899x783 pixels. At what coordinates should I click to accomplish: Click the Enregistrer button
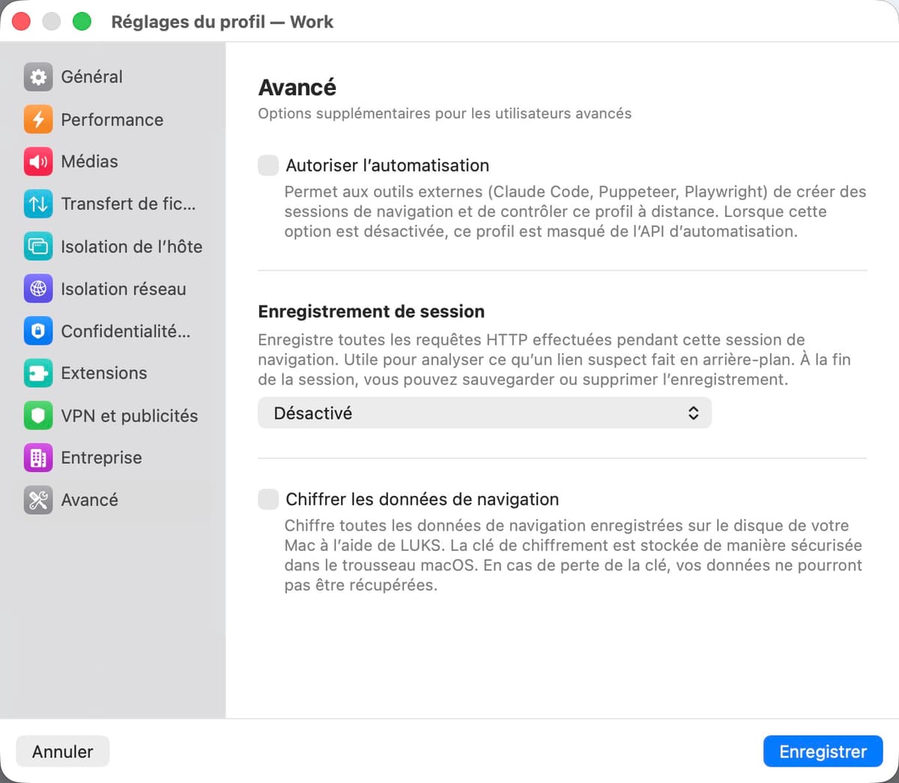point(823,752)
